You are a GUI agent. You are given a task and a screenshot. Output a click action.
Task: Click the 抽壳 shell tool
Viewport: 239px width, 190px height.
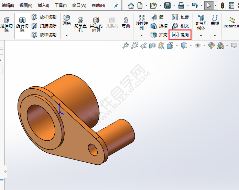159,35
